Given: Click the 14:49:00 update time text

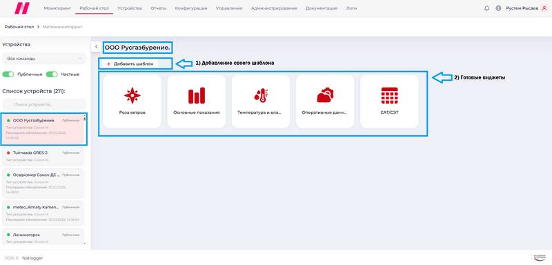Looking at the screenshot, I should click(12, 193).
